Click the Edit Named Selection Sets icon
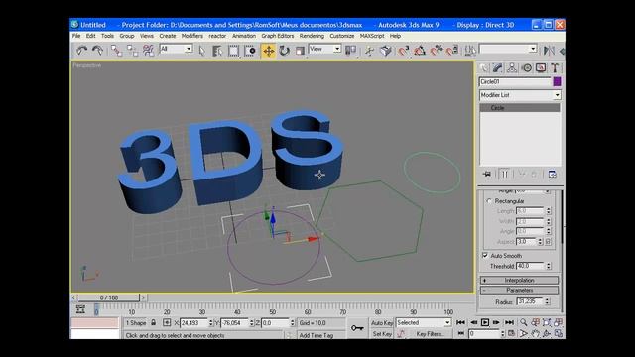Viewport: 635px width, 357px height. pos(469,51)
